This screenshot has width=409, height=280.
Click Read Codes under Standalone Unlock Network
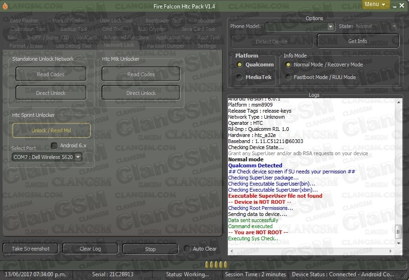(x=51, y=74)
